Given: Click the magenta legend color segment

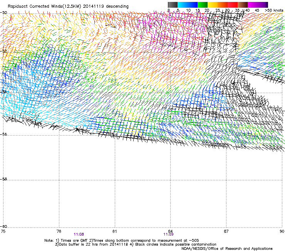Looking at the screenshot, I should coord(253,5).
